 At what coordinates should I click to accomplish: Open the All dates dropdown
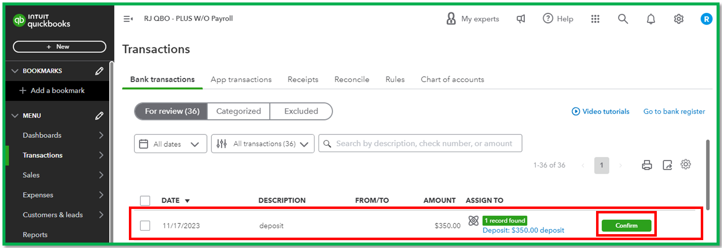tap(170, 144)
